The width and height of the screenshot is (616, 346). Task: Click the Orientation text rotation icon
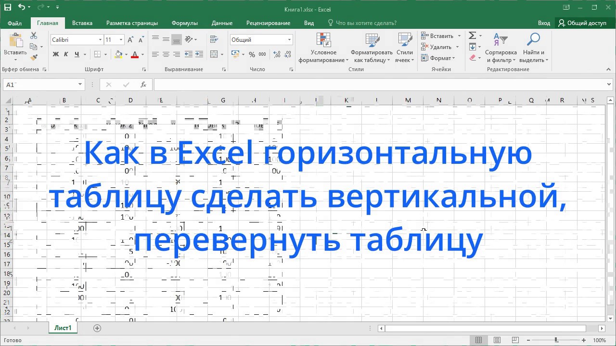189,39
